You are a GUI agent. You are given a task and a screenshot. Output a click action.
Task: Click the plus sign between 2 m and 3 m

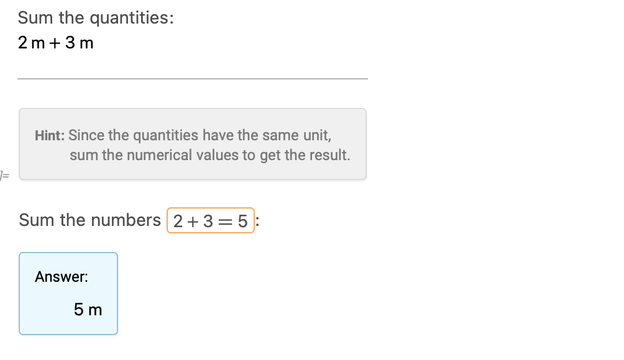55,43
